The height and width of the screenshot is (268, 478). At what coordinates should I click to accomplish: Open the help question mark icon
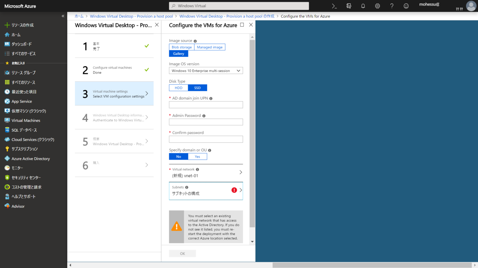392,6
